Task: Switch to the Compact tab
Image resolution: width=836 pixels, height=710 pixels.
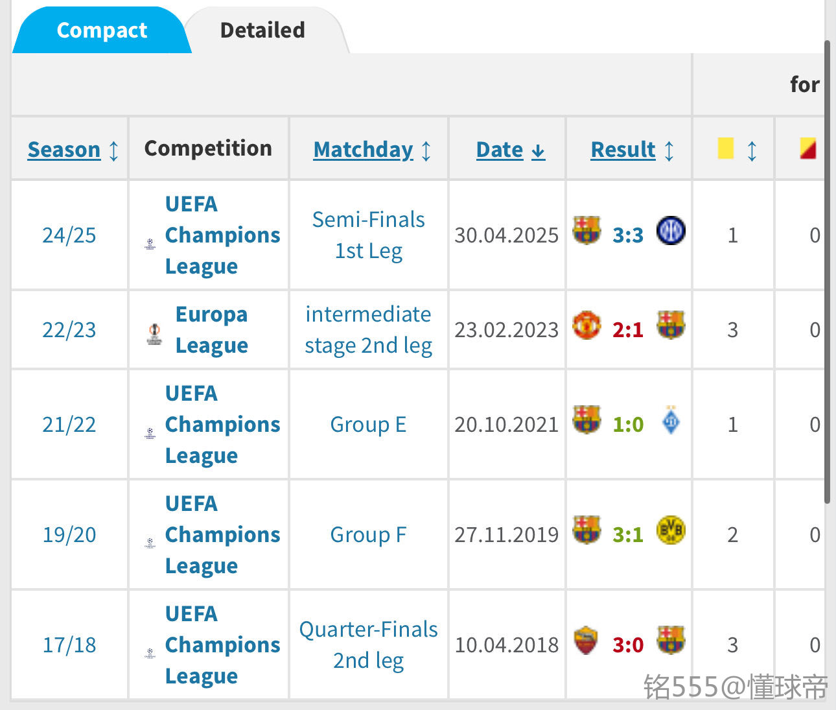Action: point(102,30)
